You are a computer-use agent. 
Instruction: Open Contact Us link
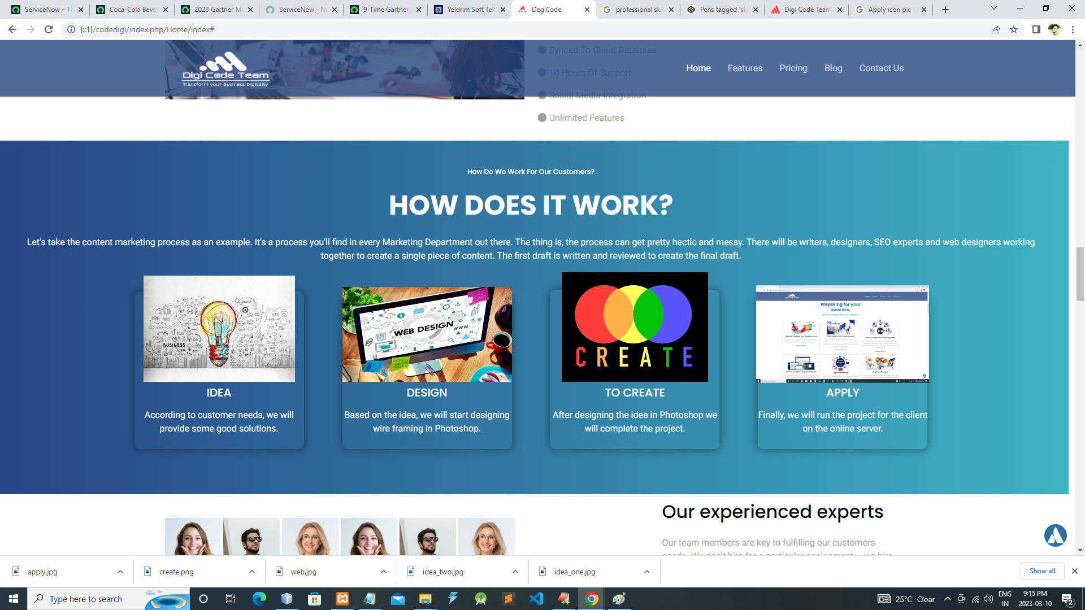tap(881, 68)
